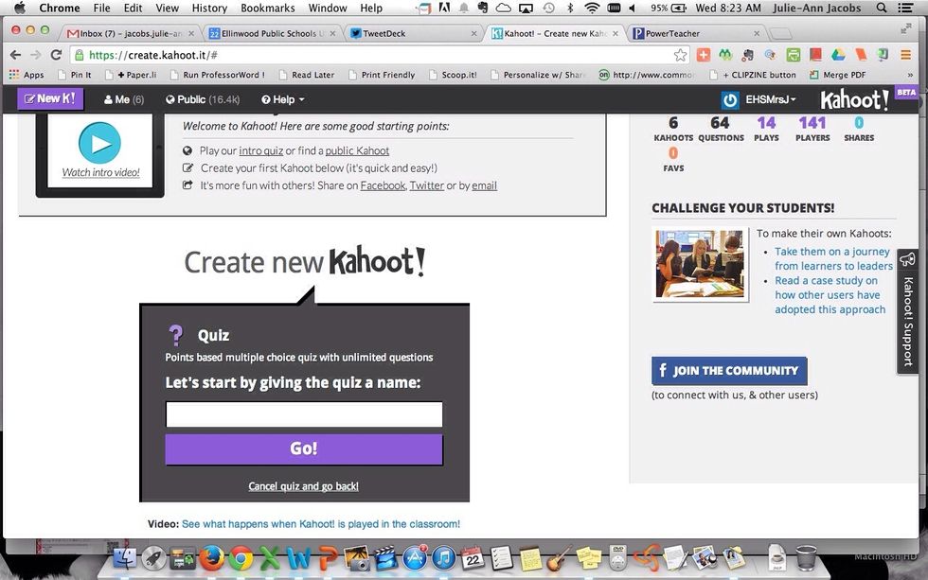
Task: Click the Pin It bookmarklet
Action: click(75, 75)
